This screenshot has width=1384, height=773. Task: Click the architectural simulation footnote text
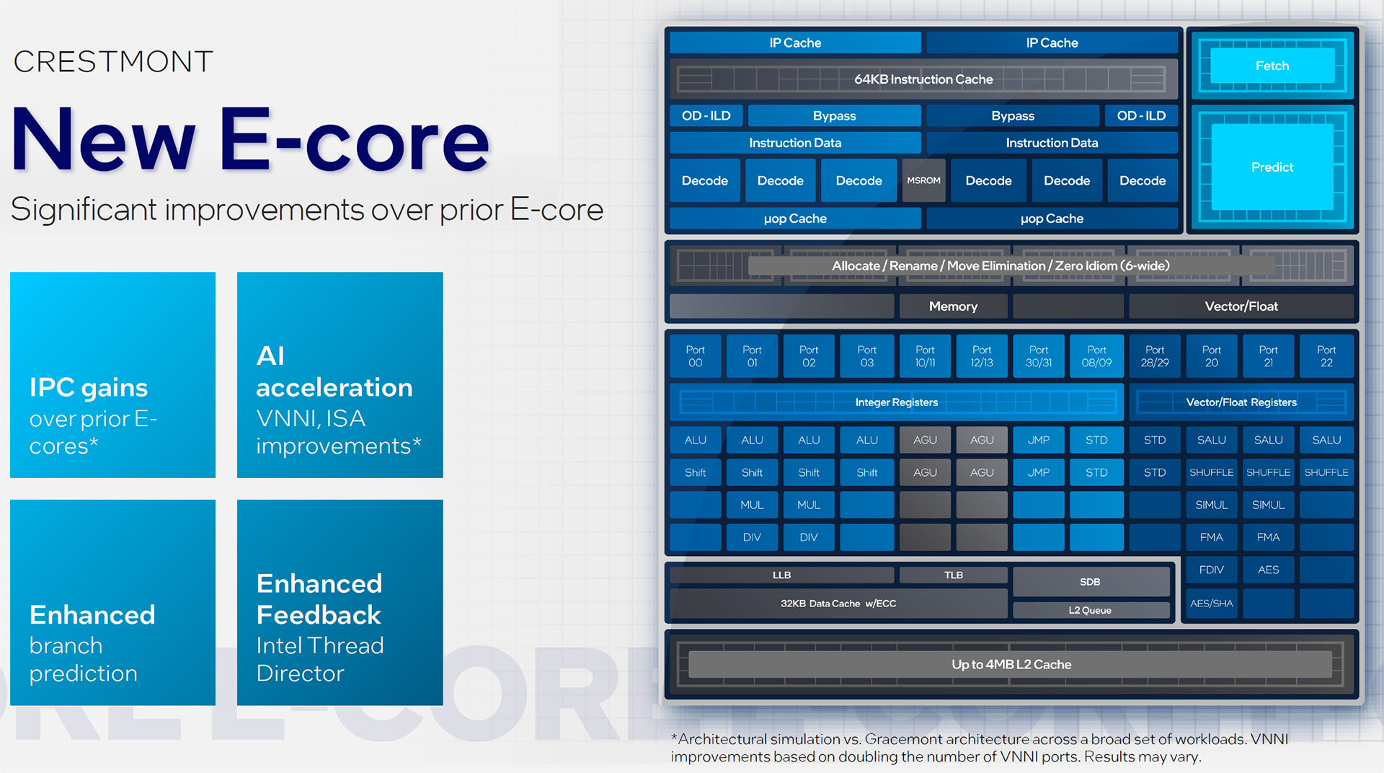[979, 748]
